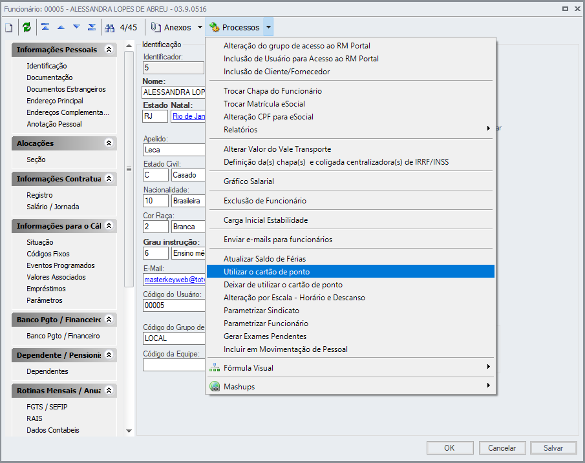Collapse Banco Pgto / Financeiro chevron
This screenshot has width=585, height=463.
[x=109, y=319]
